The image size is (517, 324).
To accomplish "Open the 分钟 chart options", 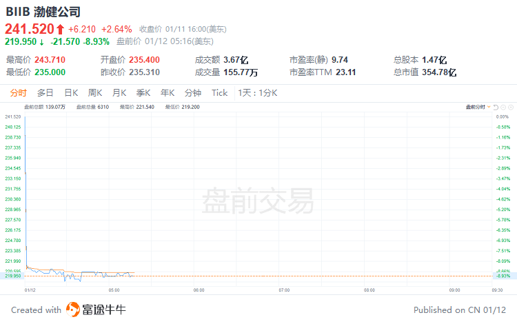I will coord(193,93).
